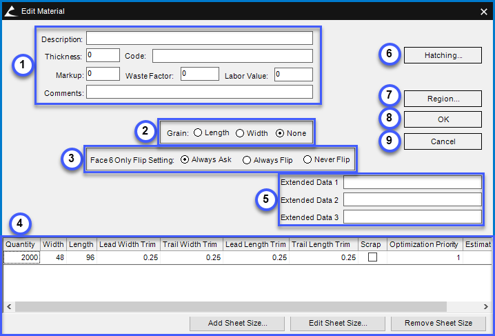Focus the Thickness input box

pyautogui.click(x=103, y=55)
